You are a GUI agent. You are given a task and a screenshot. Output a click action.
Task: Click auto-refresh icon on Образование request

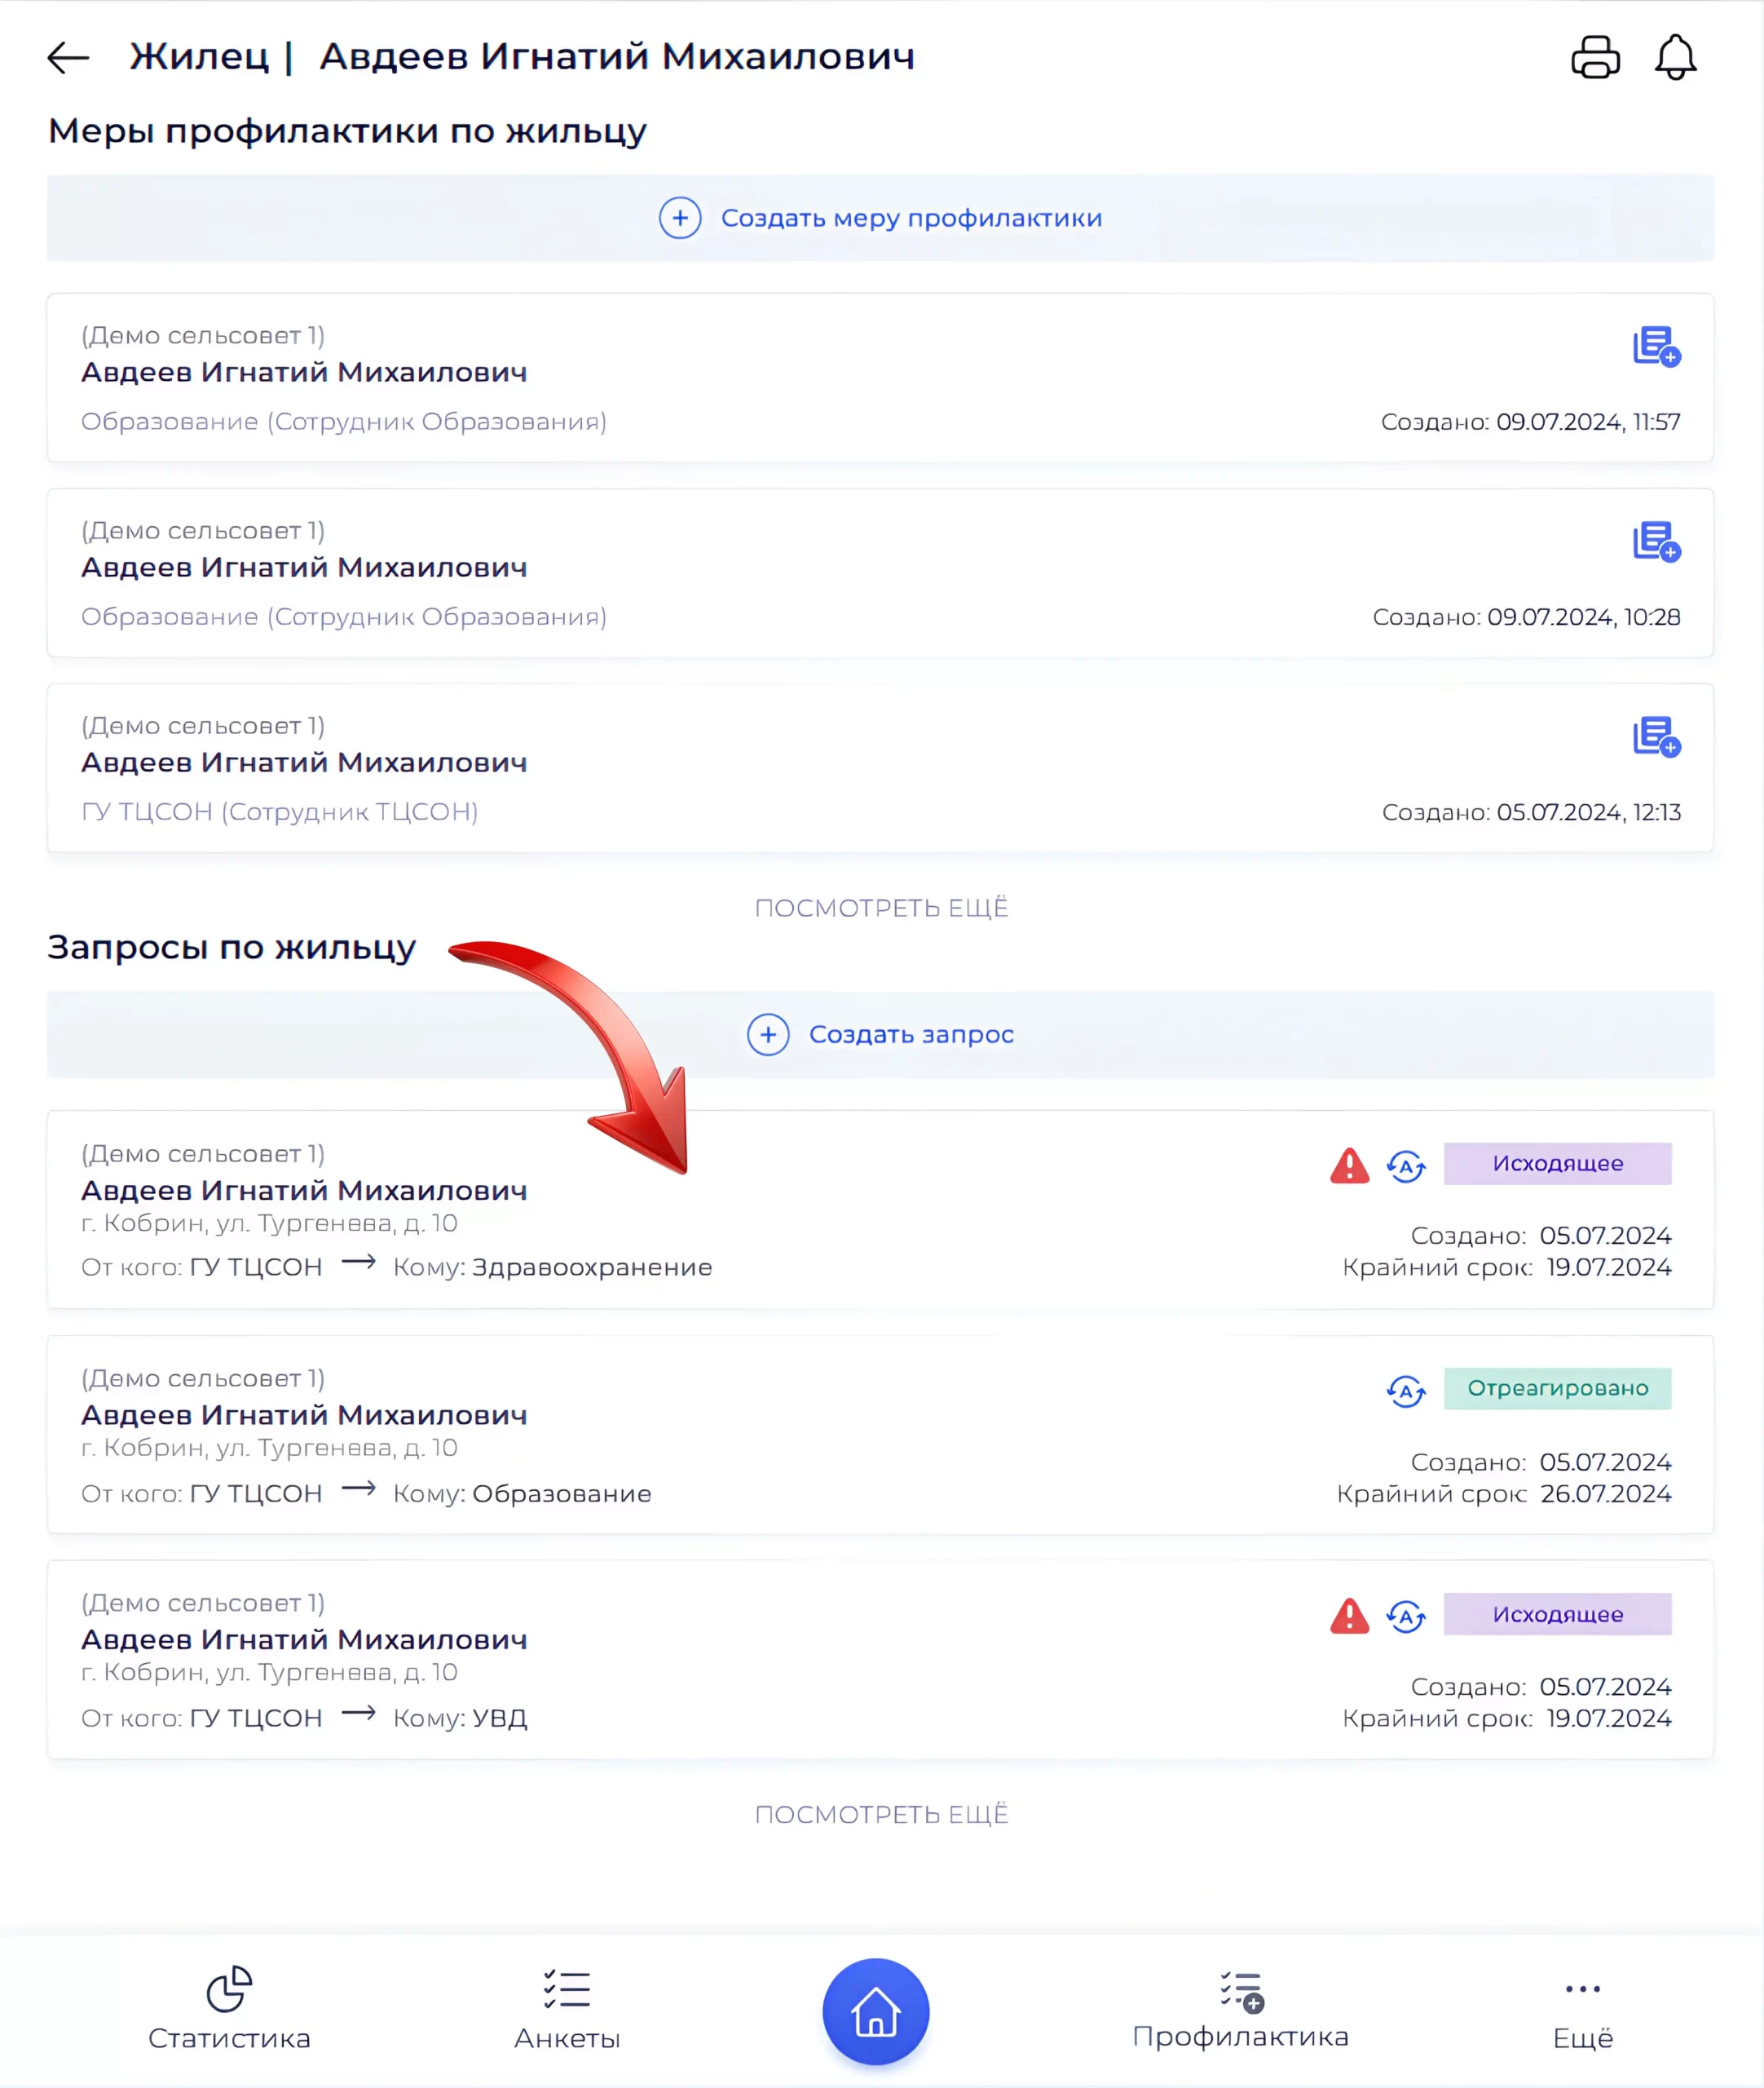[1406, 1391]
